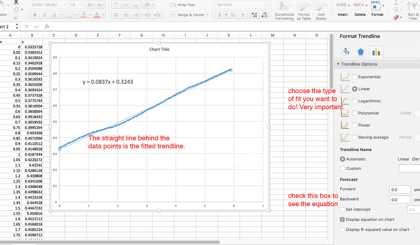
Task: Insert cells using the Insert icon
Action: [342, 7]
